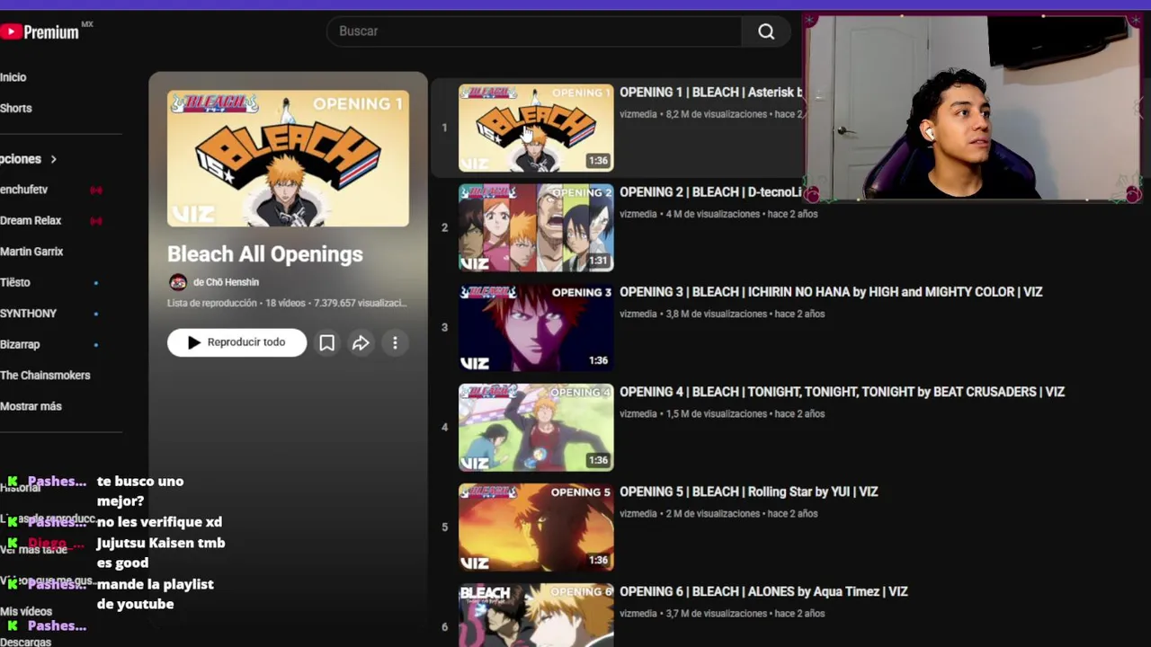Screen dimensions: 1151x647
Task: Open Shorts in sidebar
Action: 16,108
